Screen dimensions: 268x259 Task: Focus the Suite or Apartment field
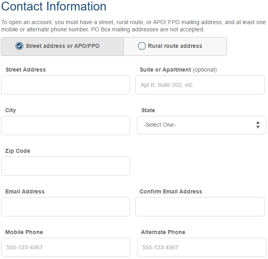[x=200, y=85]
